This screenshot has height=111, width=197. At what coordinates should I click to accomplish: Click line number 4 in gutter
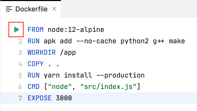20,64
